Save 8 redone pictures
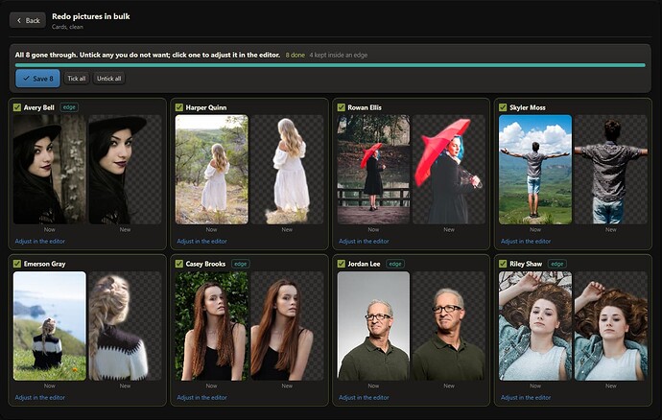 click(x=38, y=79)
